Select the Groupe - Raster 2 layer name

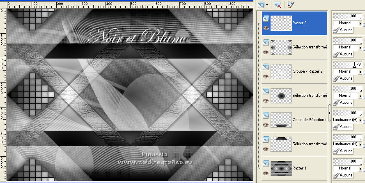click(308, 71)
